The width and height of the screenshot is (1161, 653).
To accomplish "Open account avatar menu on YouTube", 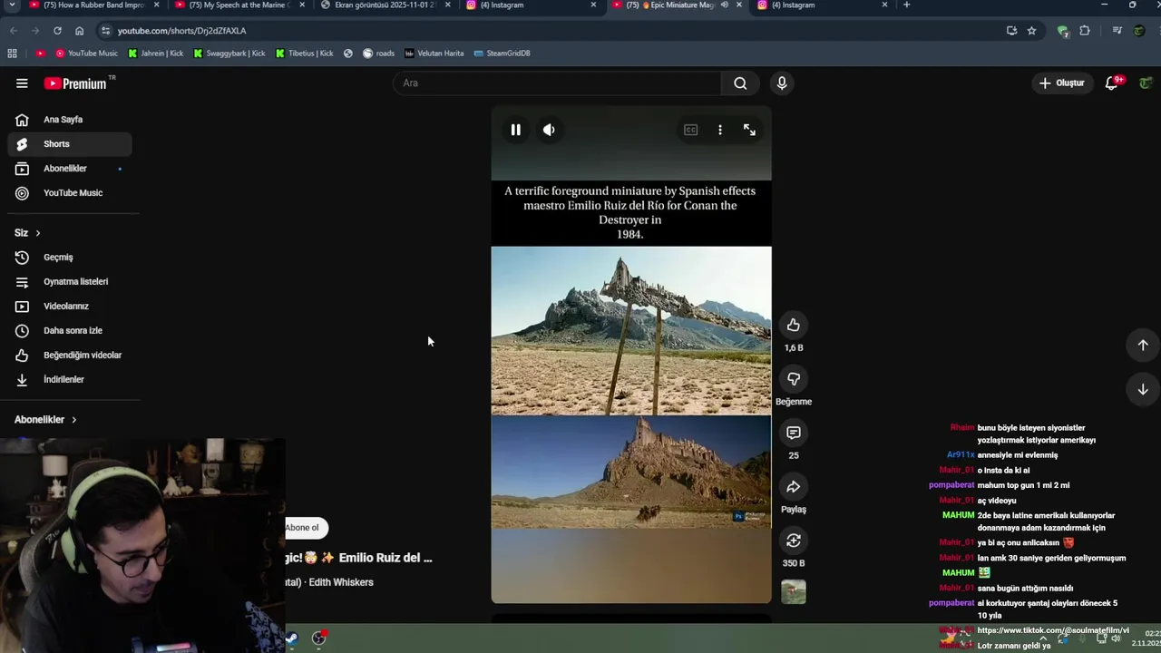I will 1146,83.
